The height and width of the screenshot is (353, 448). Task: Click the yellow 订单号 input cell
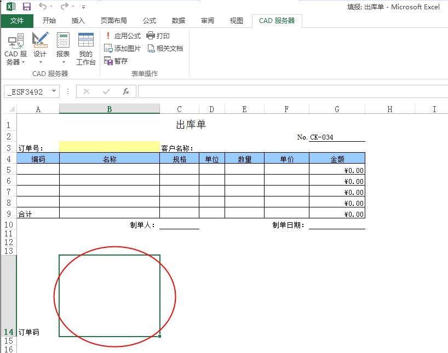click(109, 147)
